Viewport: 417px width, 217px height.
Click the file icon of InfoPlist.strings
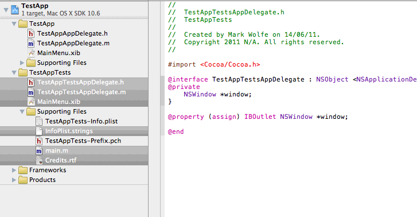pos(39,131)
